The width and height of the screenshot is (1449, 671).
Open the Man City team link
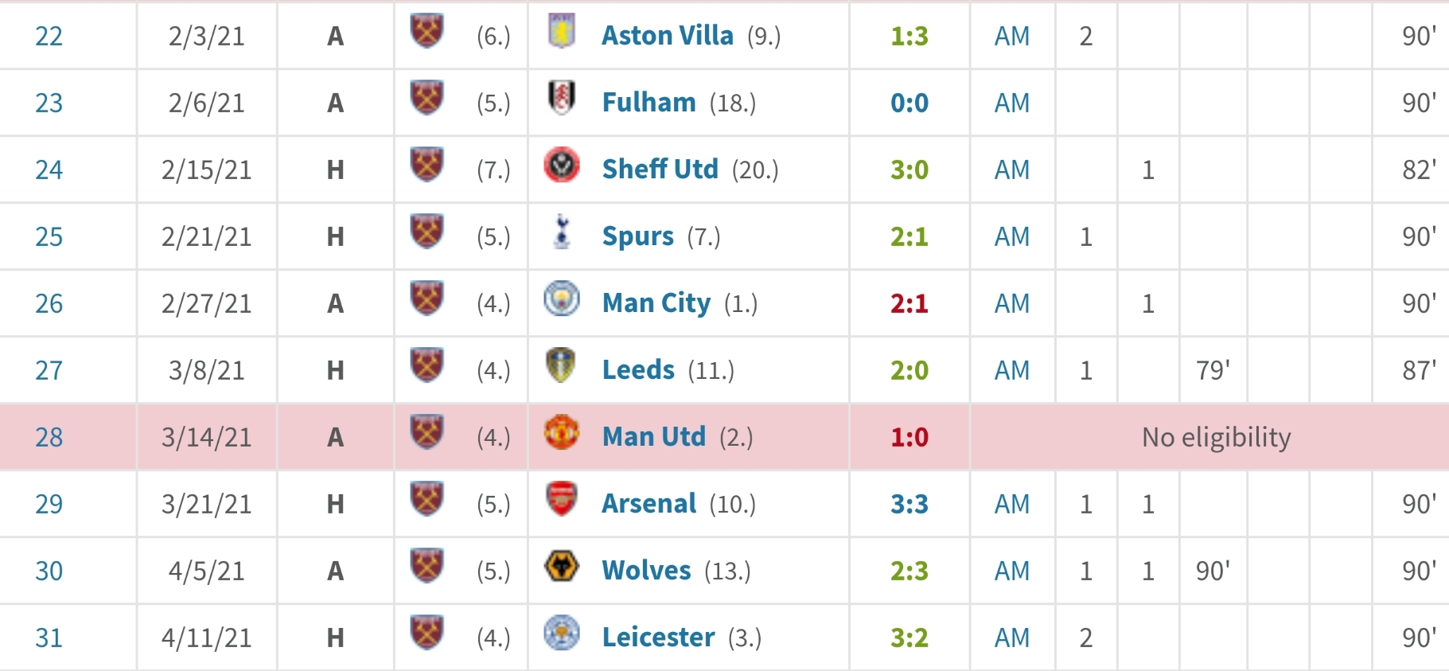tap(656, 303)
